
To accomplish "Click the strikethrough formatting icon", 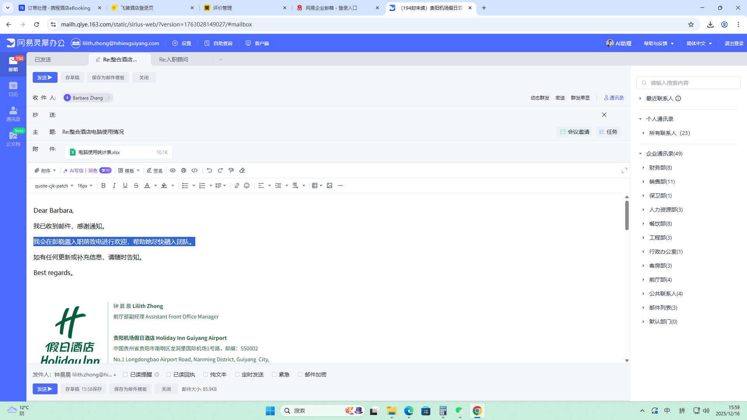I will 136,185.
